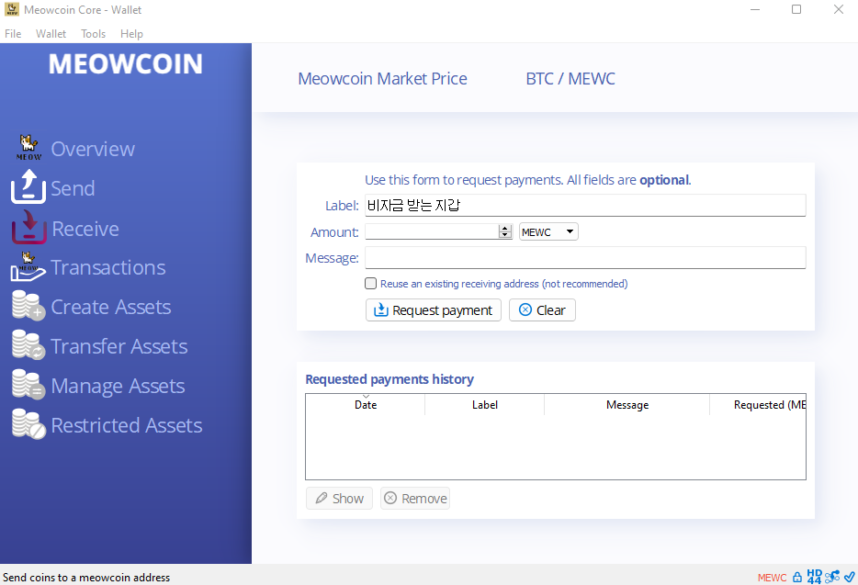Image resolution: width=858 pixels, height=585 pixels.
Task: Open the Transactions page label
Action: (108, 267)
